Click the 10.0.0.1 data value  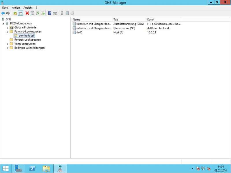[152, 32]
